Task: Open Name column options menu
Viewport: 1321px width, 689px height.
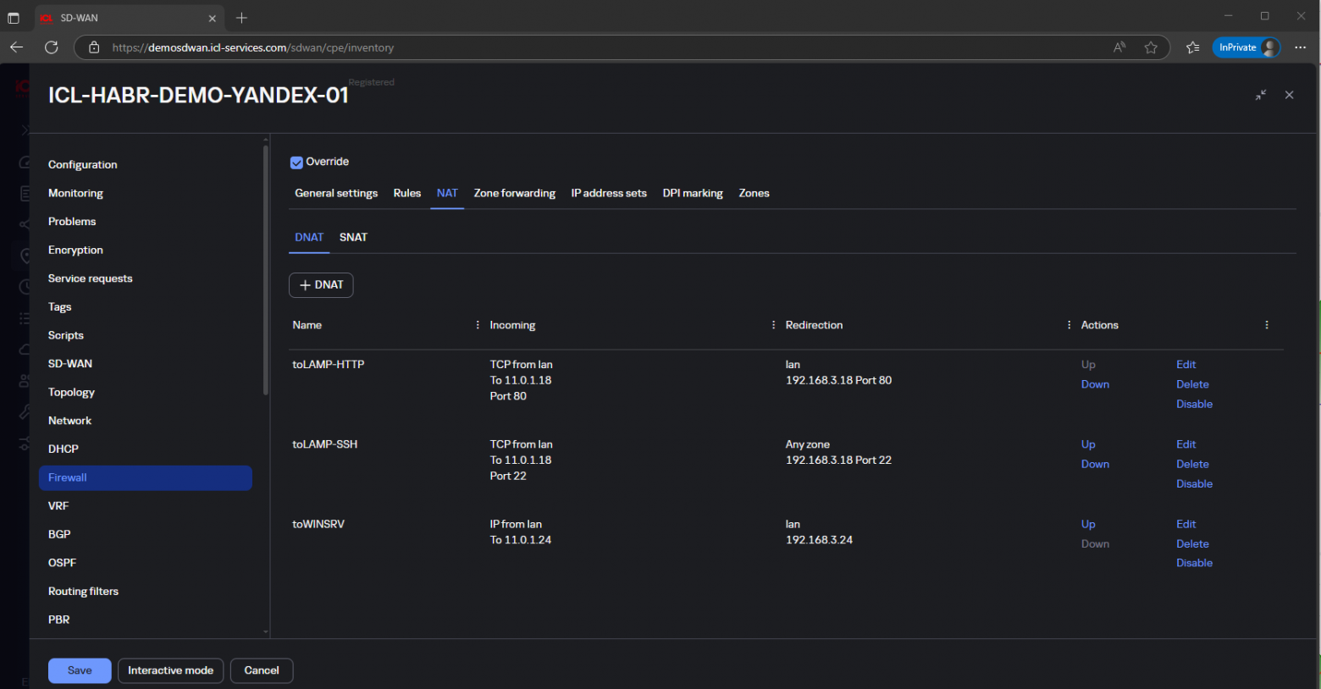Action: [478, 325]
